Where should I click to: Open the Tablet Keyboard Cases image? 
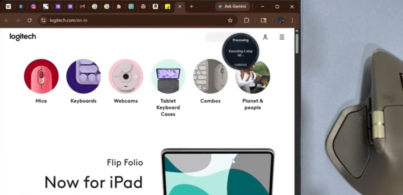tap(168, 76)
